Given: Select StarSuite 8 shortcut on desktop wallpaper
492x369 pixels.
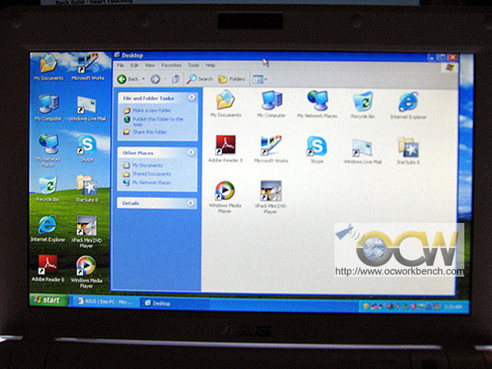Looking at the screenshot, I should [87, 189].
